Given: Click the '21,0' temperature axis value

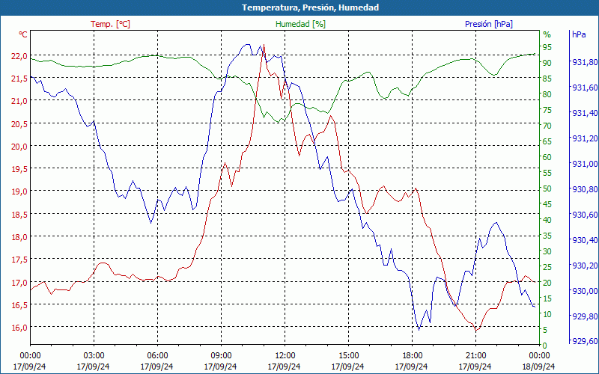Looking at the screenshot, I should click(19, 101).
